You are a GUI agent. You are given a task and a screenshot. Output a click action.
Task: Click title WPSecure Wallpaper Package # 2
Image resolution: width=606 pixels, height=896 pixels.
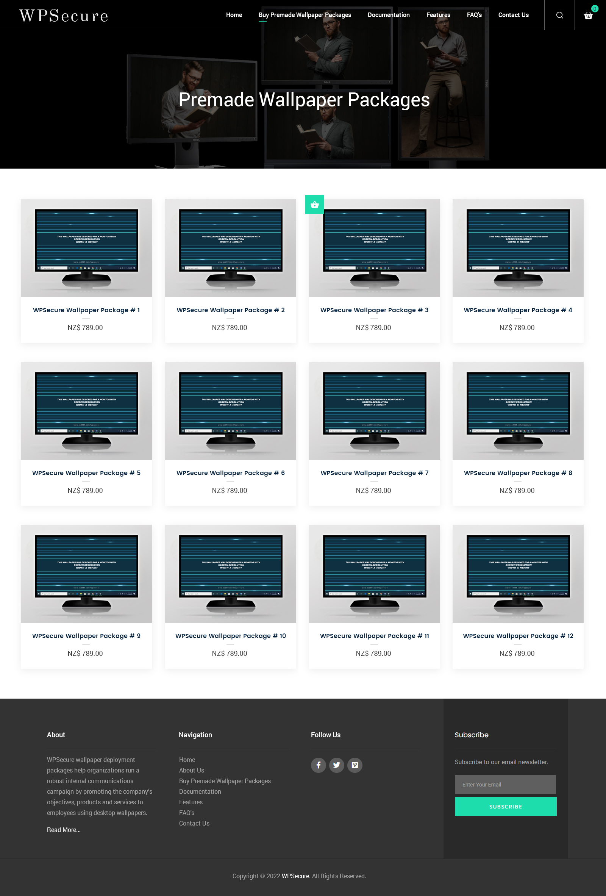point(231,310)
